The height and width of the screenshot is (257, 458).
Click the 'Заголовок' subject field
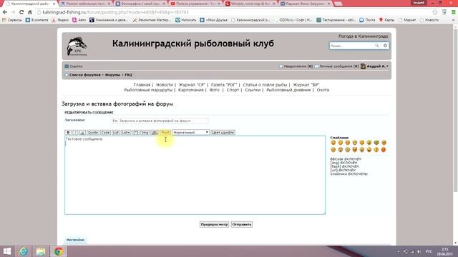pyautogui.click(x=160, y=121)
